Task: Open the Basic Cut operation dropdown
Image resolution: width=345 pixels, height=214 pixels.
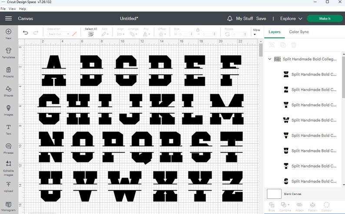Action: (x=59, y=34)
